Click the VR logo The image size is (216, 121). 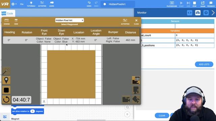[x=5, y=4]
